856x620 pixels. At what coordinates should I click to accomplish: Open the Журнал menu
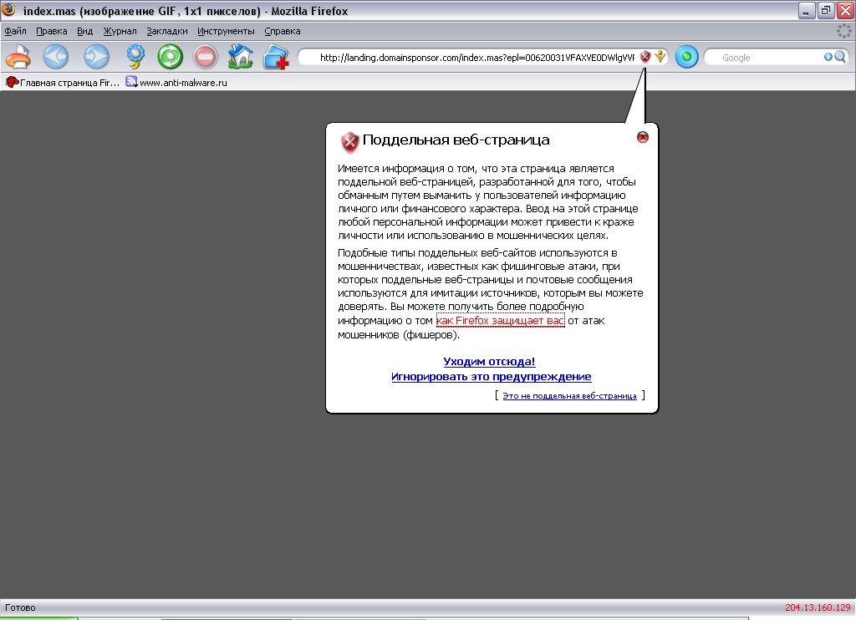[120, 31]
